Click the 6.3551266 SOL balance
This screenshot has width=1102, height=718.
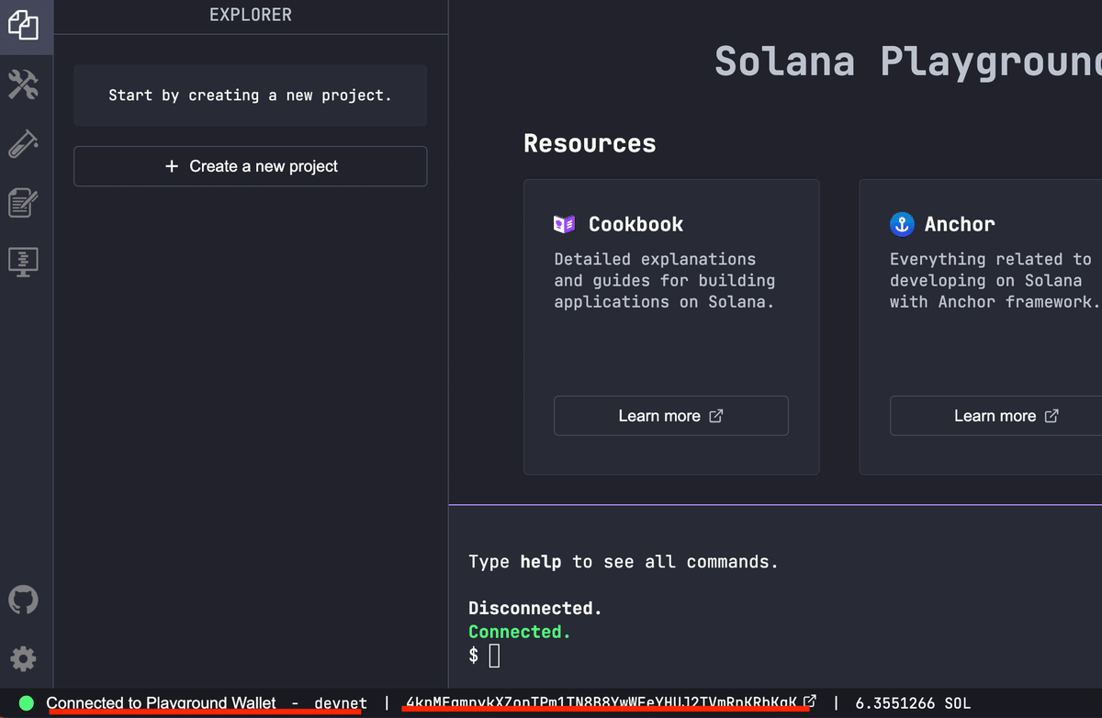(x=913, y=703)
